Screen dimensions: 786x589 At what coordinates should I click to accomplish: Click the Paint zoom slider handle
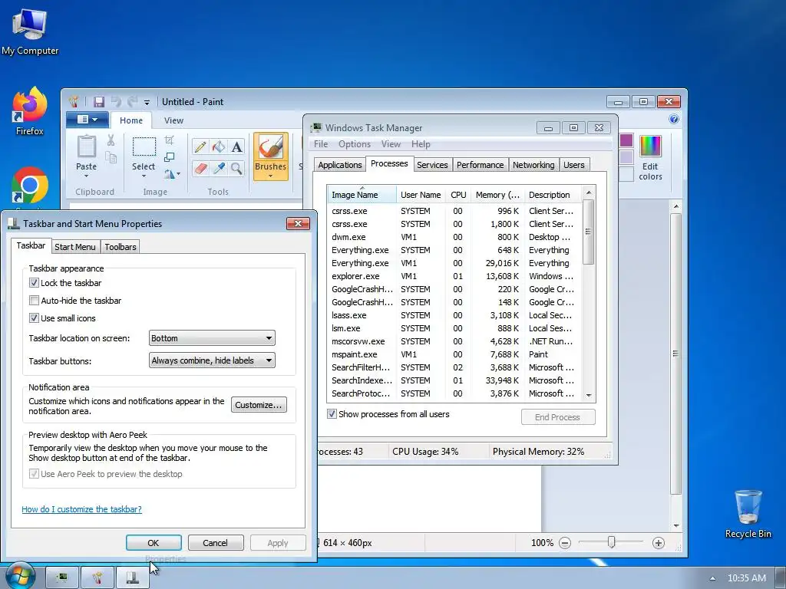(x=611, y=542)
